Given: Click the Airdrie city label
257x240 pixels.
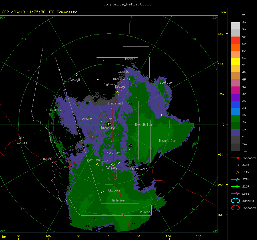Looking at the screenshot, I should (x=113, y=152).
